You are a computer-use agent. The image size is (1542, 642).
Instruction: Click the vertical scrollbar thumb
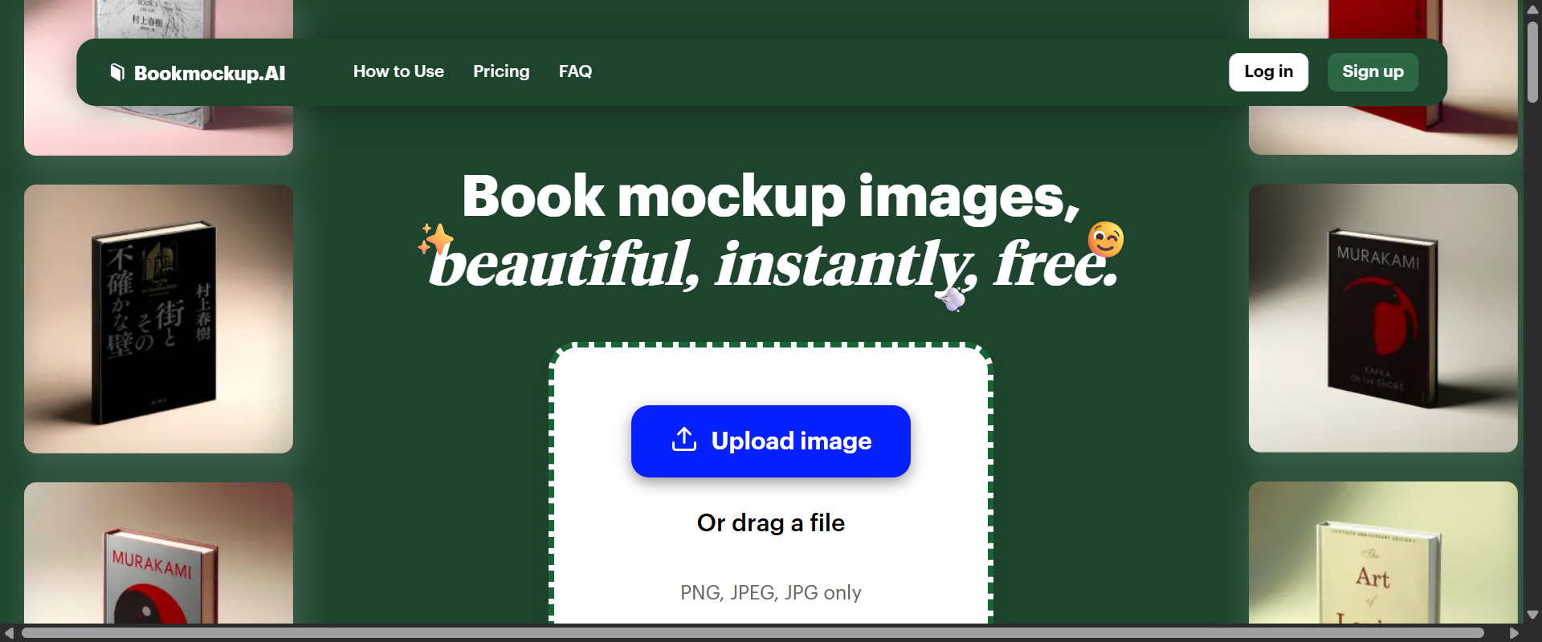1532,62
